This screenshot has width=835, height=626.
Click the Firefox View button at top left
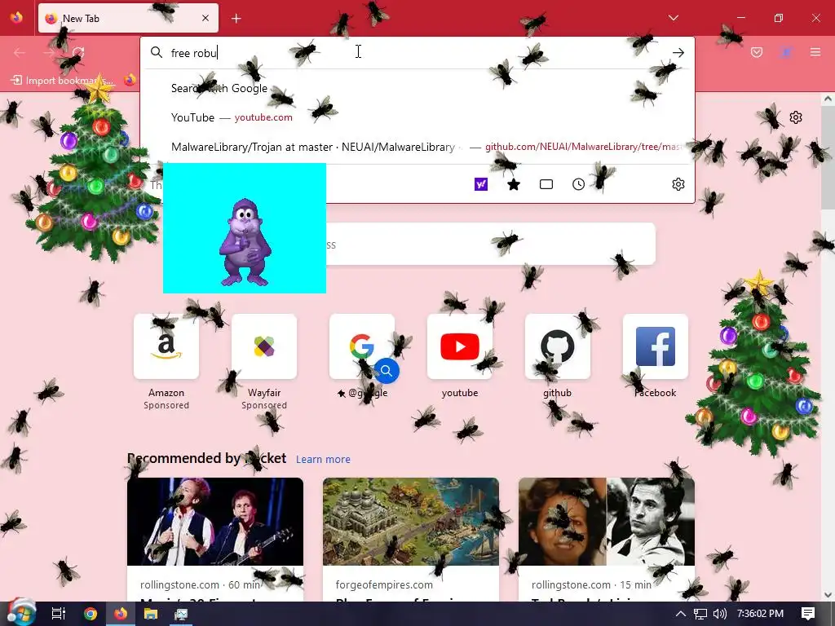click(x=16, y=18)
